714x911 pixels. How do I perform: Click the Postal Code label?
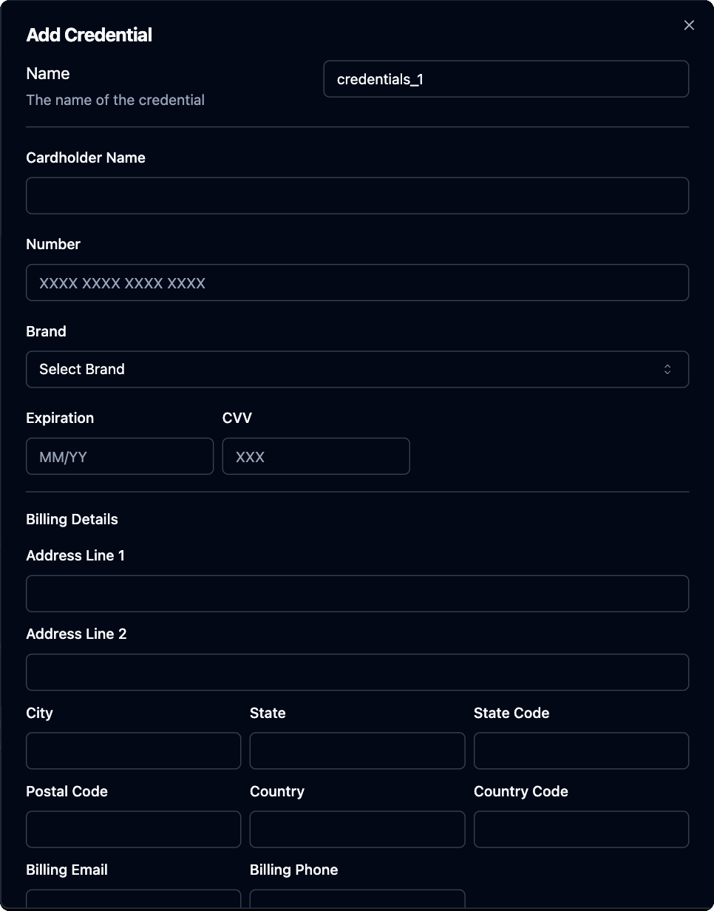[67, 791]
